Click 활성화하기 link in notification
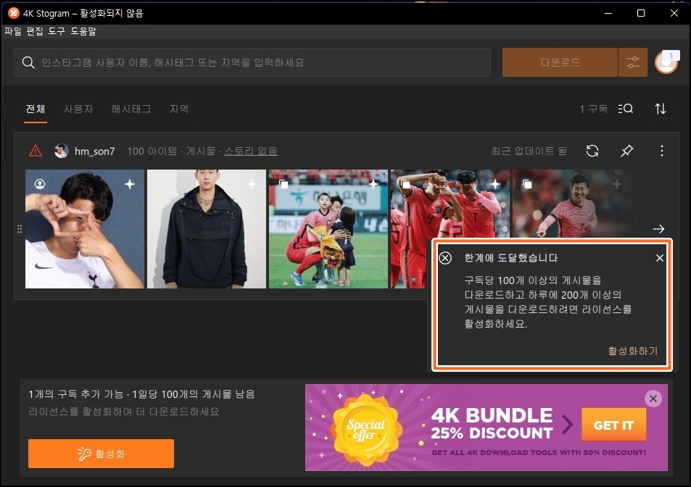Viewport: 691px width, 487px height. coord(633,351)
